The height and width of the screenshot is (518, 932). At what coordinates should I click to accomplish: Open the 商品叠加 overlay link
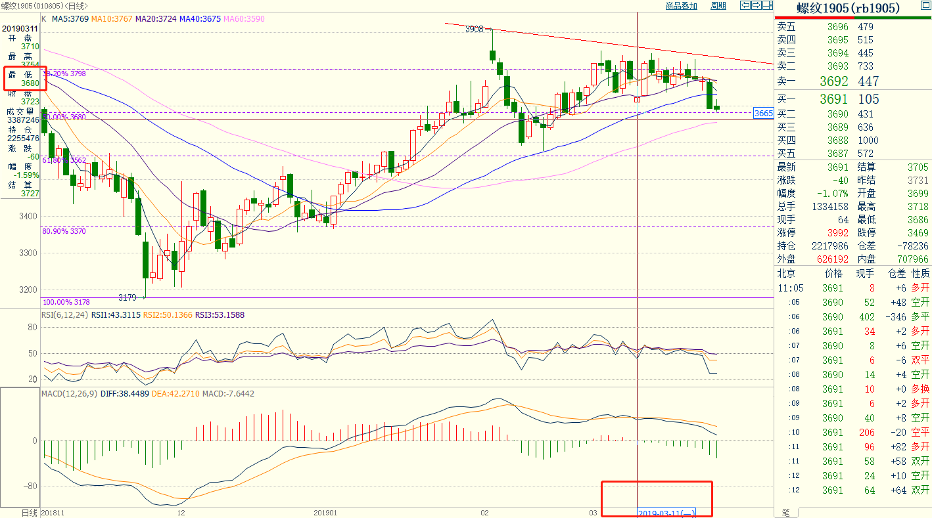click(x=681, y=6)
